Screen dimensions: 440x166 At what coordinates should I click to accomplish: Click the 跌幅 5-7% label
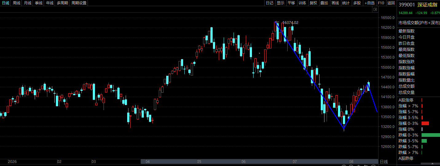(408, 147)
